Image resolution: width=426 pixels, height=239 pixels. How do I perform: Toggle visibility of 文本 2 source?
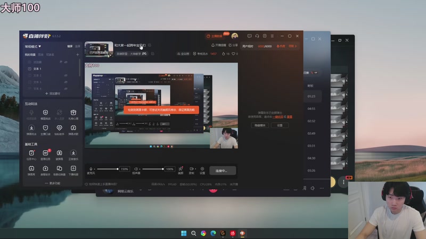[65, 75]
